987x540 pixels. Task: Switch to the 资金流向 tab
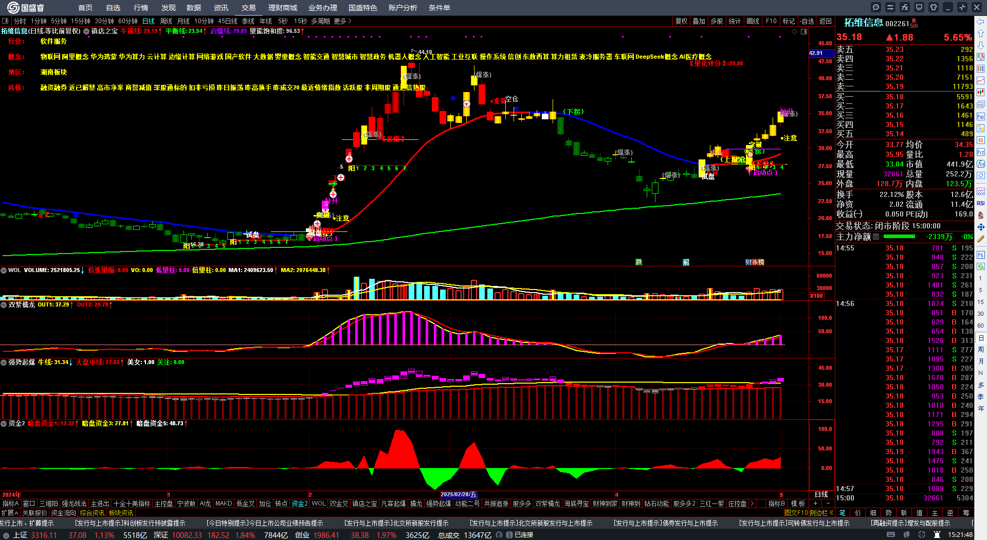click(x=63, y=513)
